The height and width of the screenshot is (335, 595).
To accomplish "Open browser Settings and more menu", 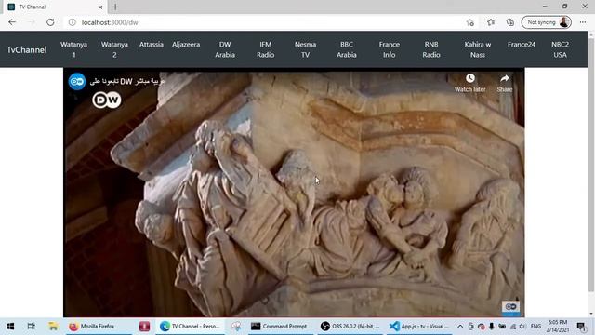I will point(583,22).
